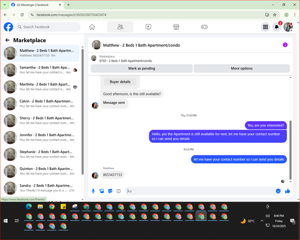Bookmark this page with star icon
300x240 pixels.
click(275, 14)
